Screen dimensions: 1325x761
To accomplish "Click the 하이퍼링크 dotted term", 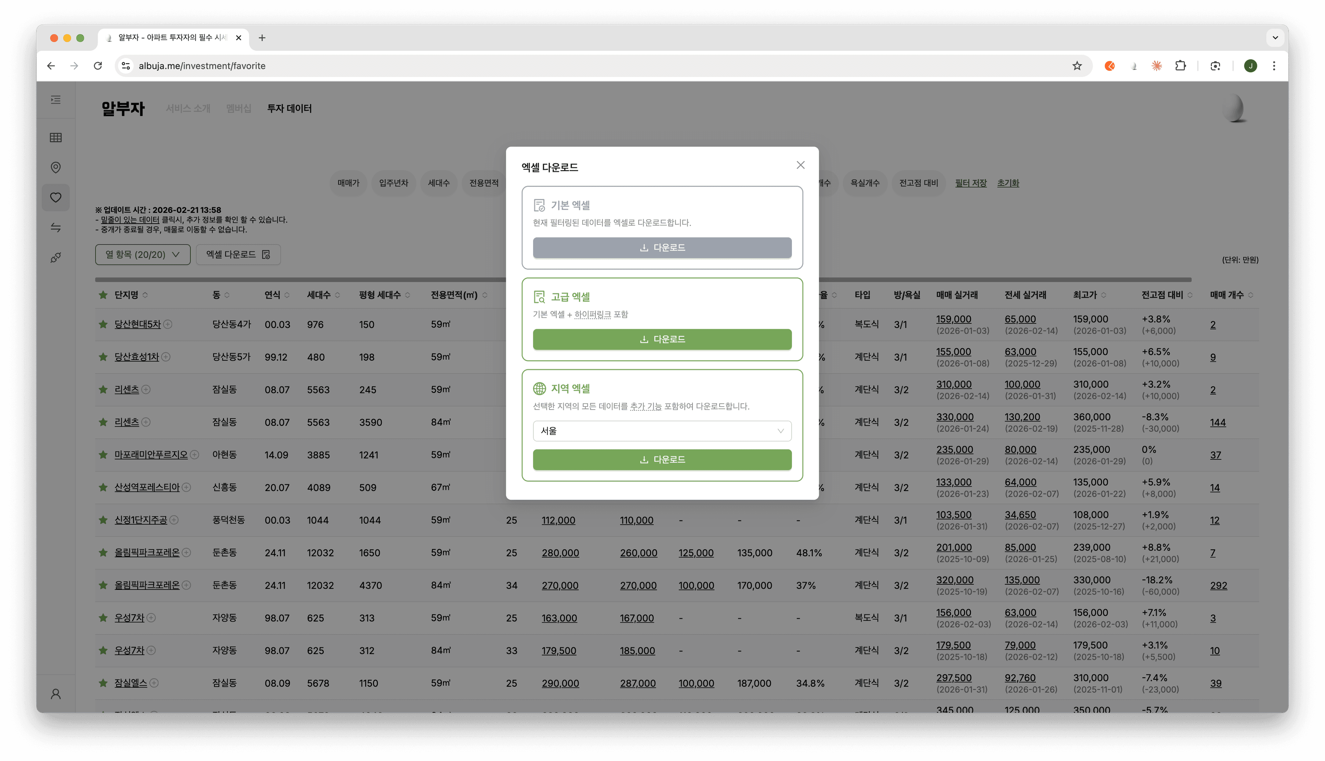I will tap(592, 314).
